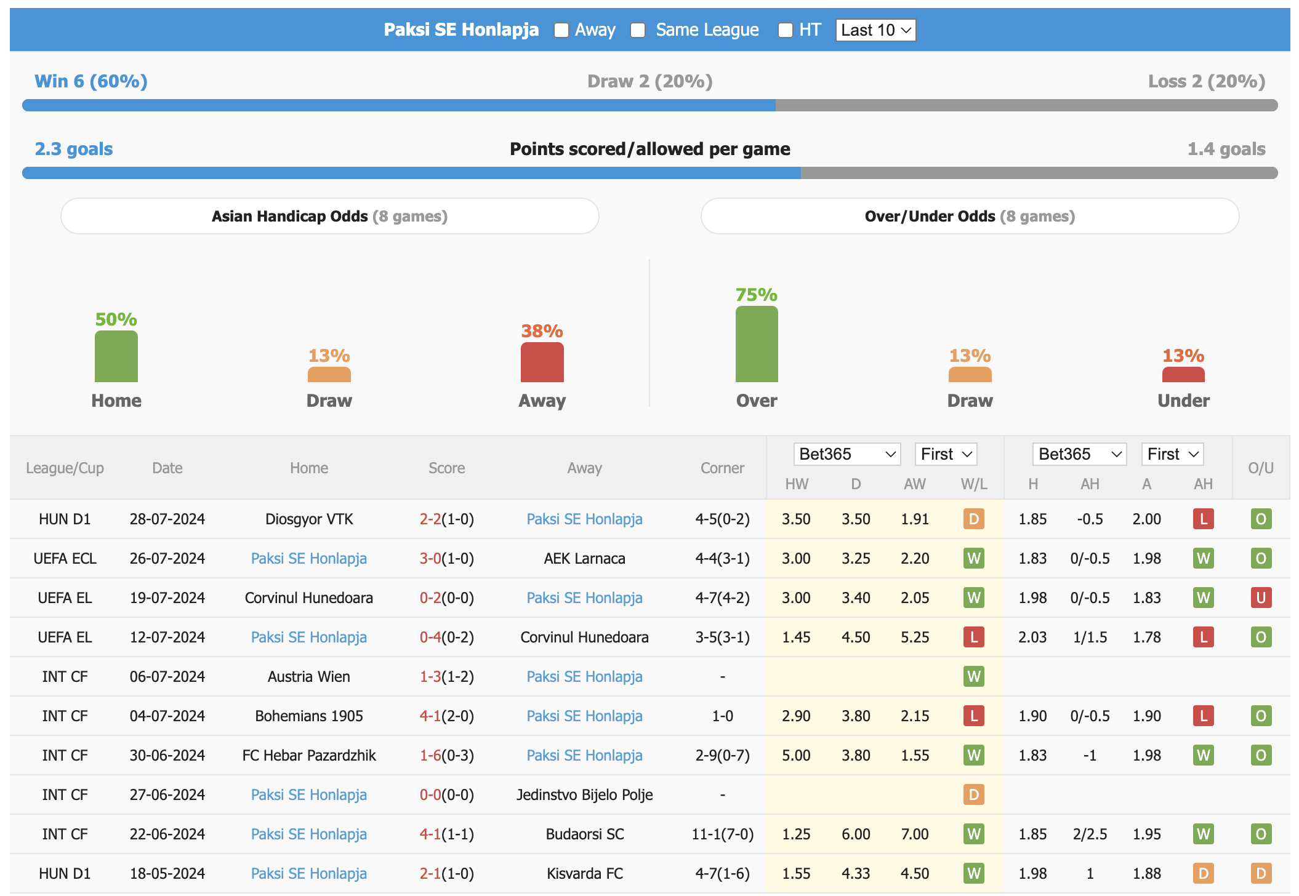Click the goals scored/allowed bar
The height and width of the screenshot is (896, 1299).
point(649,173)
